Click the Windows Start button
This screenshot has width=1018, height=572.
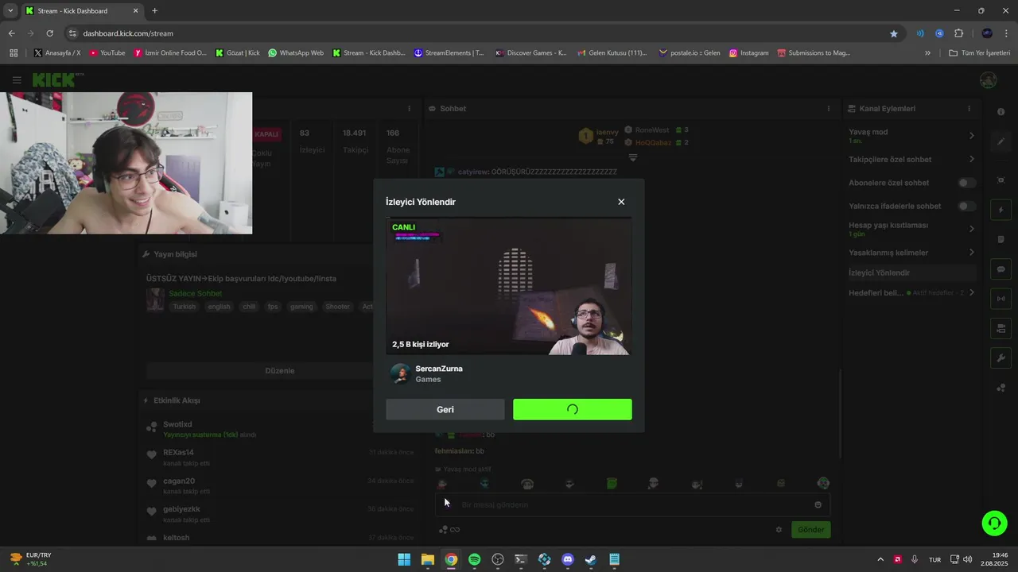[404, 559]
